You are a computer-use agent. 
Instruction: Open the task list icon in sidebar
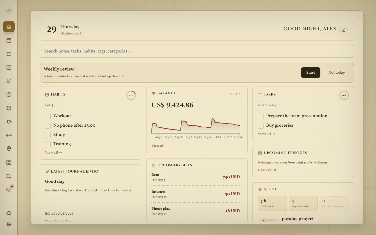(x=9, y=54)
